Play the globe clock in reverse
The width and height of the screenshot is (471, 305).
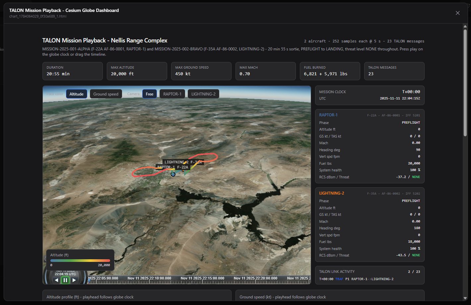point(57,280)
